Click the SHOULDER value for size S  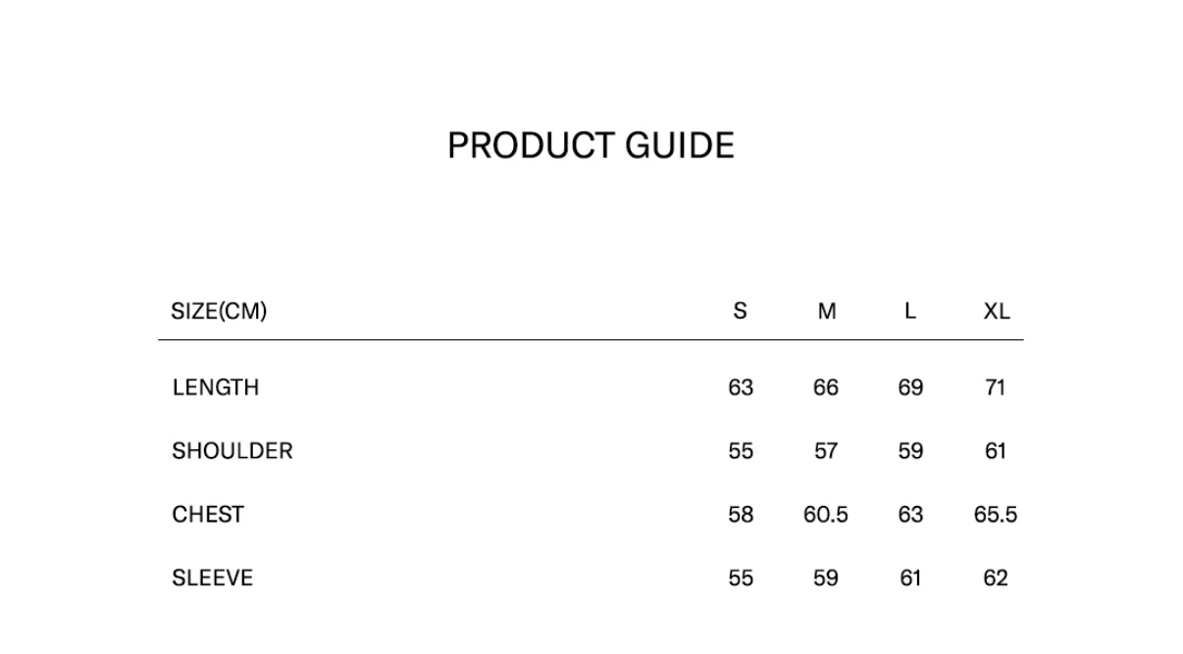pos(741,451)
